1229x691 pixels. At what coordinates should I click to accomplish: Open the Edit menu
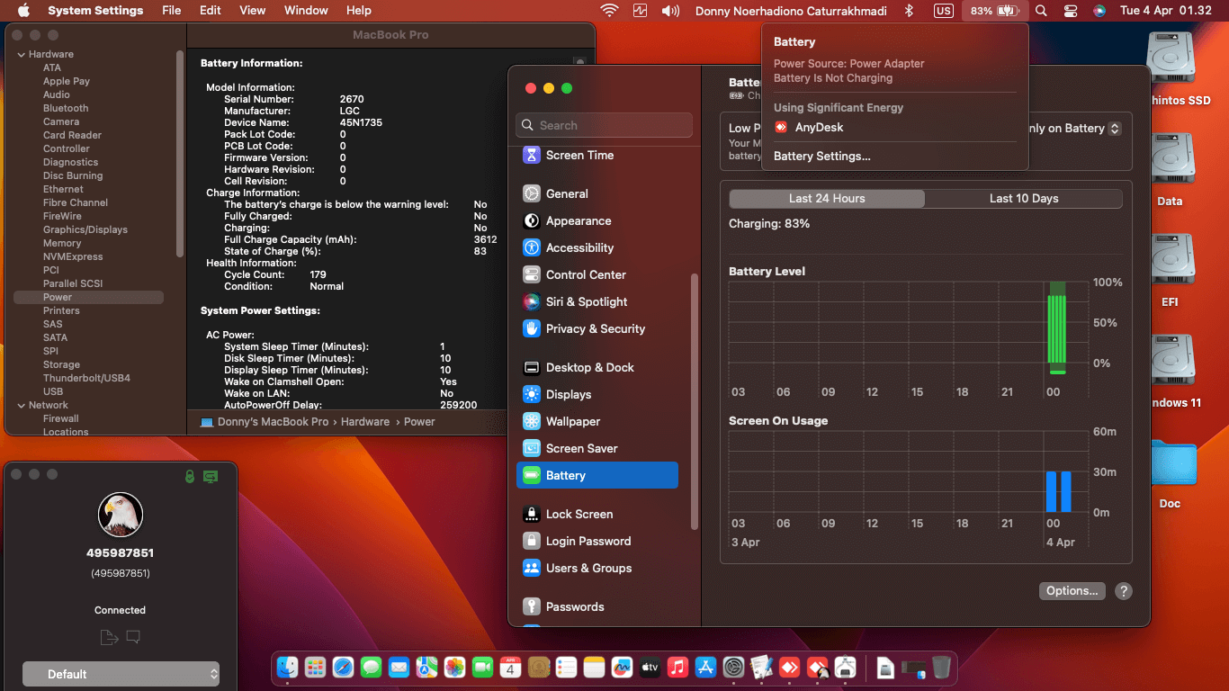click(x=211, y=11)
